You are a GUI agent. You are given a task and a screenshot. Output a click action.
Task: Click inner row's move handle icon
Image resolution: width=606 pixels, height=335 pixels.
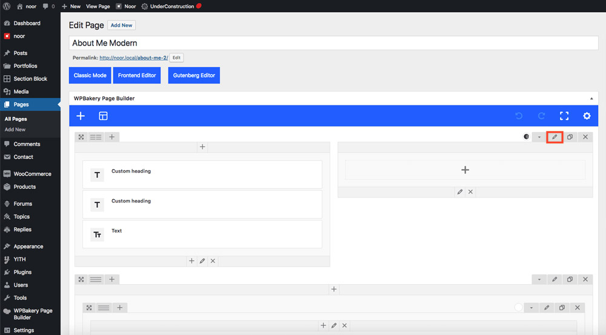(x=89, y=308)
